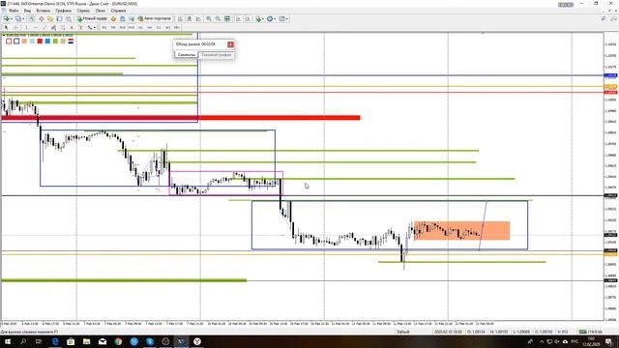Toggle chart shift icon

tap(248, 18)
